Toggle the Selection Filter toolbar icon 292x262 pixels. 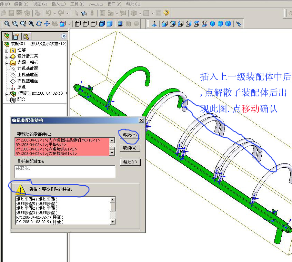click(x=84, y=13)
